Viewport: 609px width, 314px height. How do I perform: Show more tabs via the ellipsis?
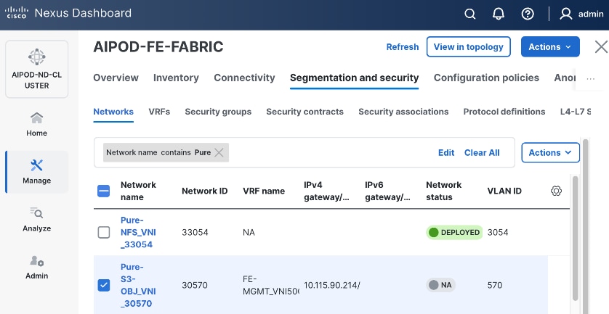pyautogui.click(x=590, y=78)
